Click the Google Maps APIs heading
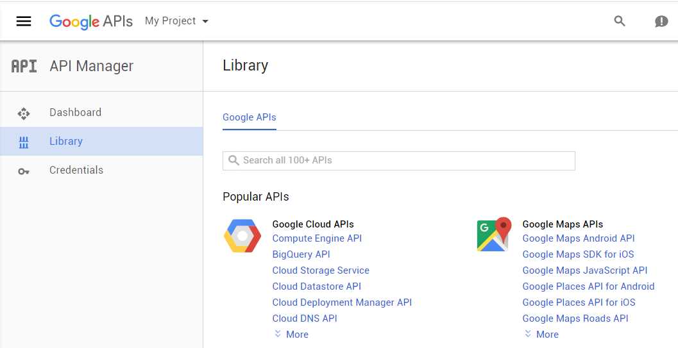Screen dimensions: 678x348 [563, 224]
